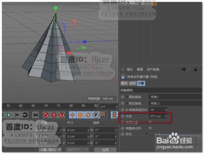Click the 原始曲线 link field 样条1
The image size is (204, 154).
coord(175,97)
